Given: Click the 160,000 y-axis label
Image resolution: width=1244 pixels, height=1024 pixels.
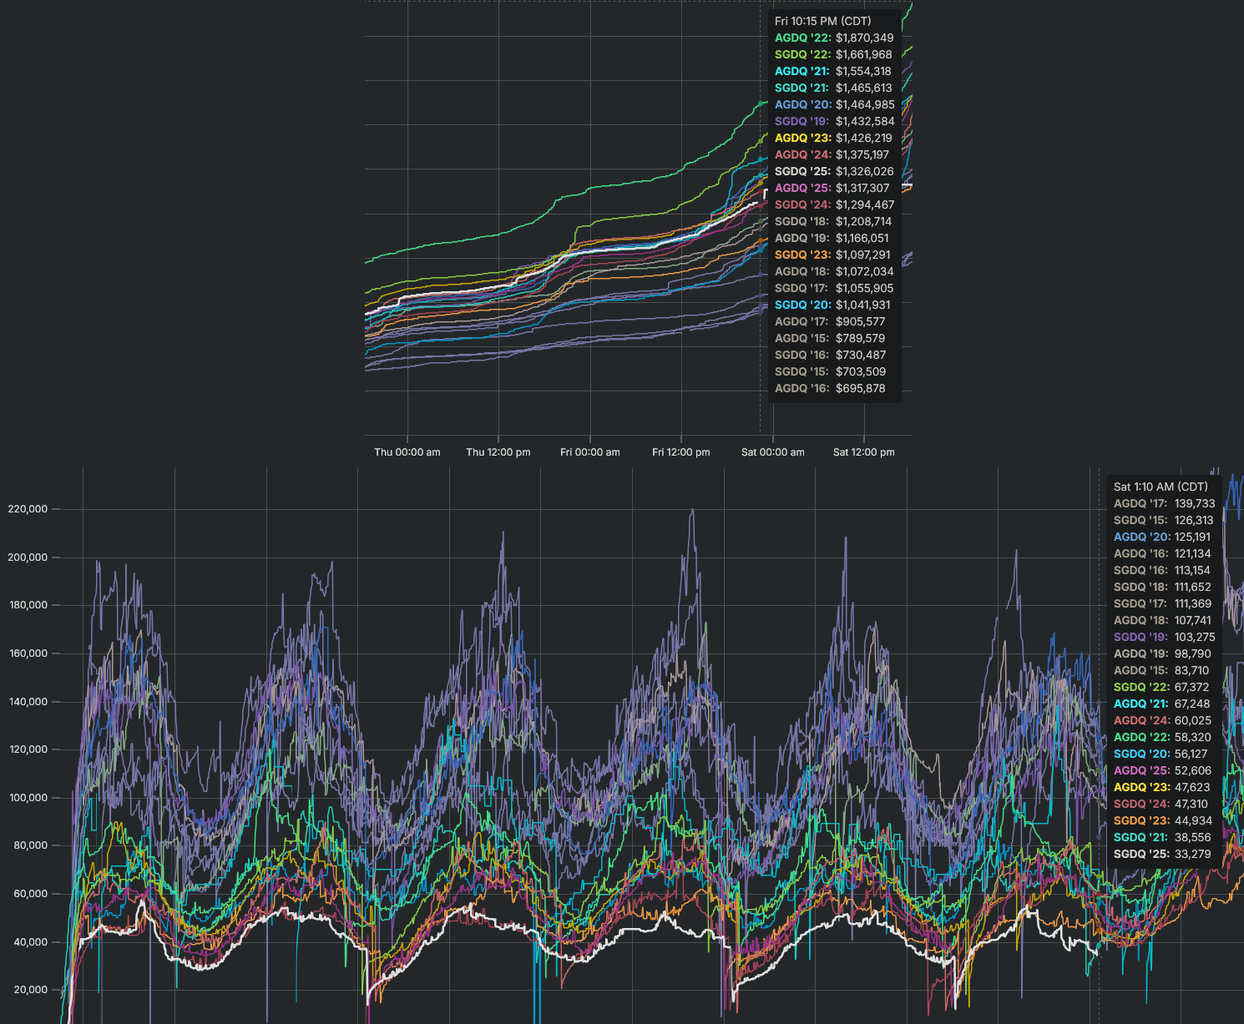Looking at the screenshot, I should coord(28,653).
